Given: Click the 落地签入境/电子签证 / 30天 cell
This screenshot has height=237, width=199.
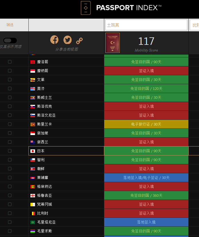Looking at the screenshot, I should [x=146, y=178].
